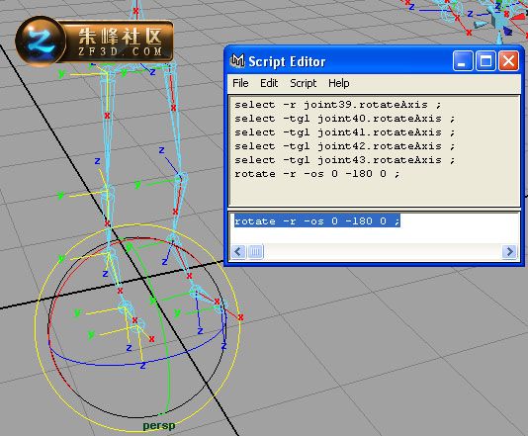Maximize the Script Editor window
The image size is (528, 436).
coord(485,61)
